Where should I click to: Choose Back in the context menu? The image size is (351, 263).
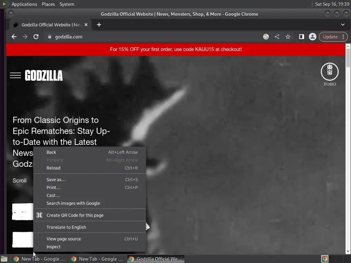click(89, 152)
